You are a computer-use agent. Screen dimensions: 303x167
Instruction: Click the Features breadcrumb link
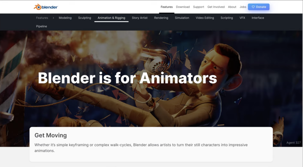point(42,18)
